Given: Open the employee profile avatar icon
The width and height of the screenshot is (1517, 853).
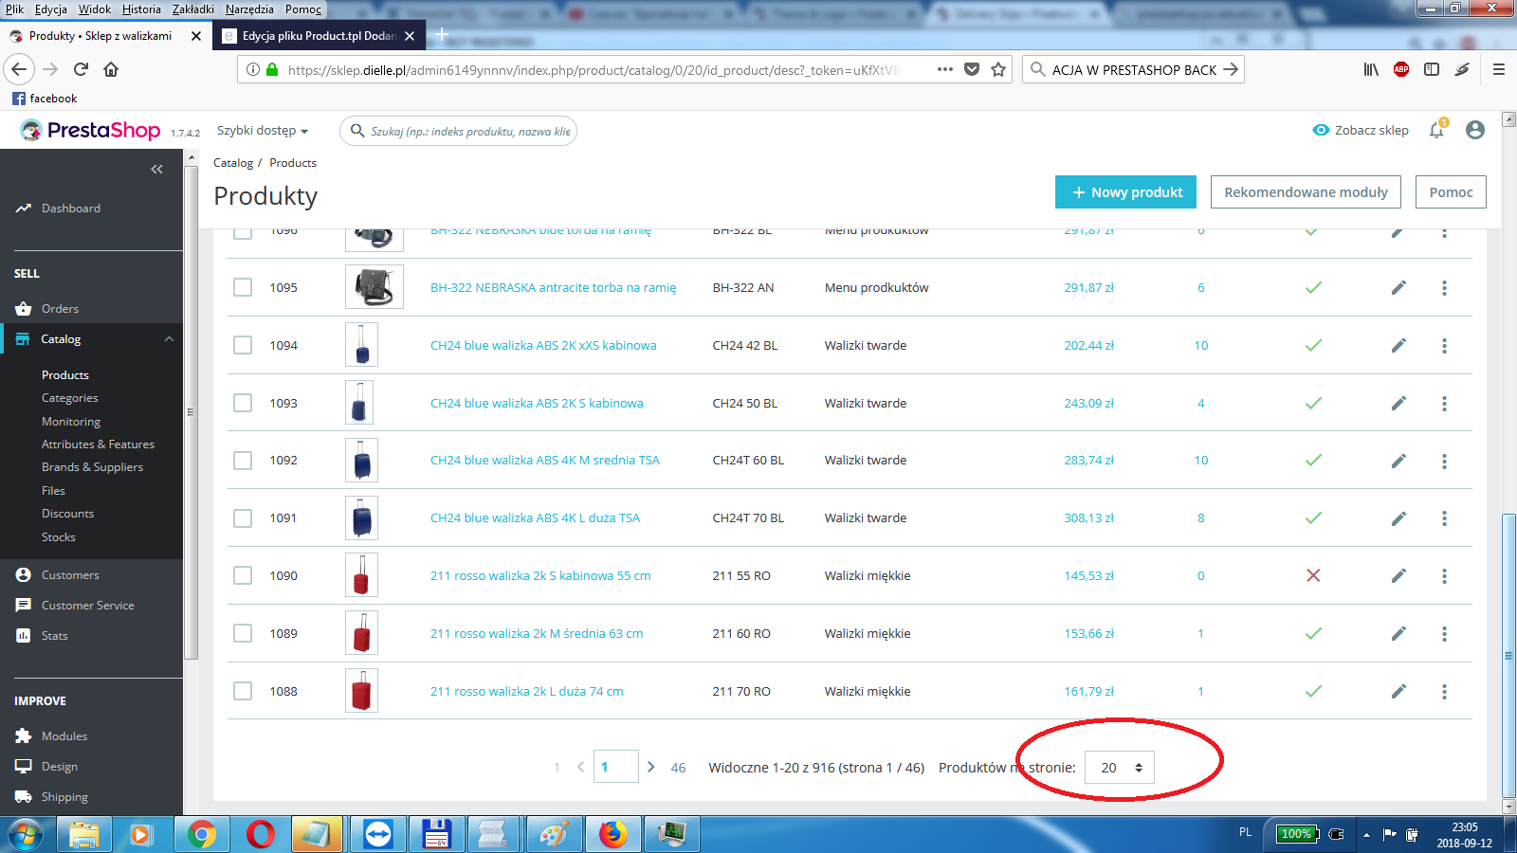Looking at the screenshot, I should (1475, 130).
